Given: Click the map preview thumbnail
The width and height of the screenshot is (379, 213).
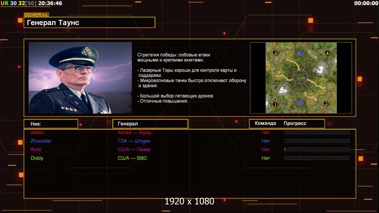Looking at the screenshot, I should click(x=301, y=78).
